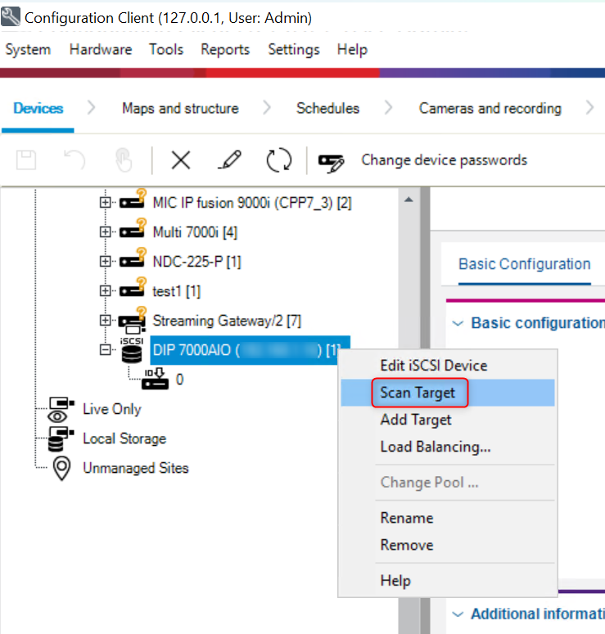Open the Settings menu

[x=294, y=49]
